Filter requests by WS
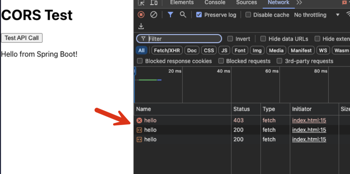This screenshot has width=350, height=174. (x=323, y=50)
